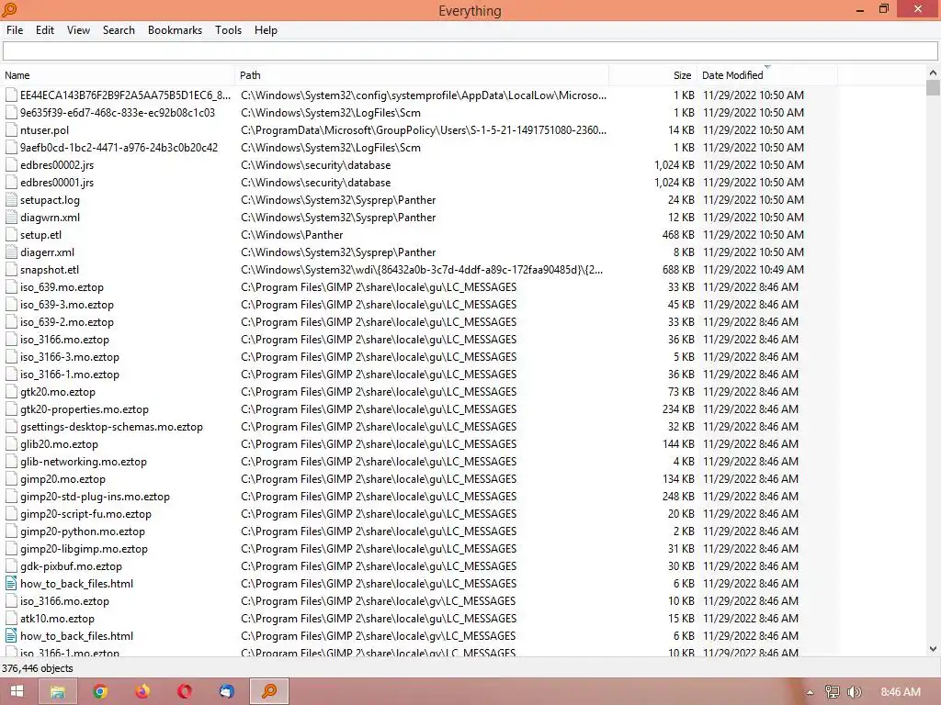
Task: Sort by Date Modified column header
Action: (767, 75)
